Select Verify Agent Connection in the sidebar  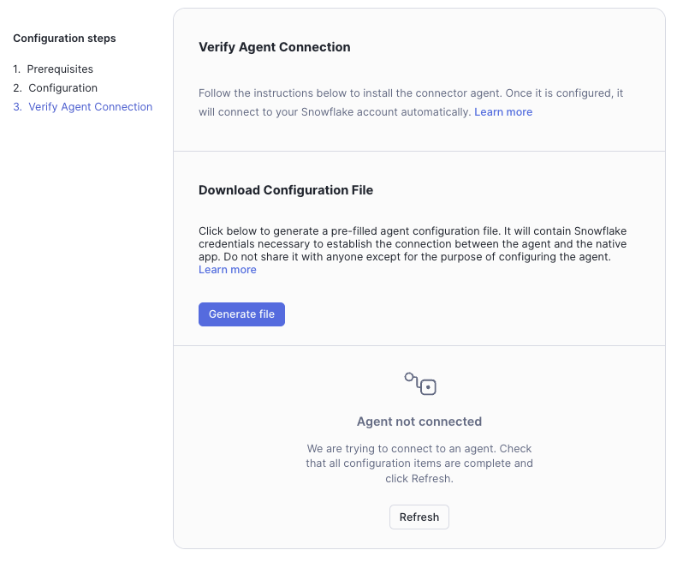(x=90, y=107)
